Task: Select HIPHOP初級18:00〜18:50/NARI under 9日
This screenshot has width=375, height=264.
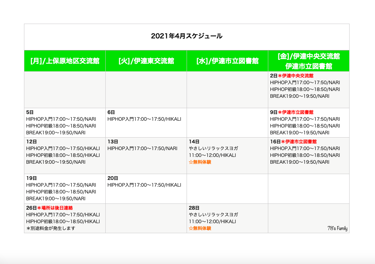Action: pos(305,126)
